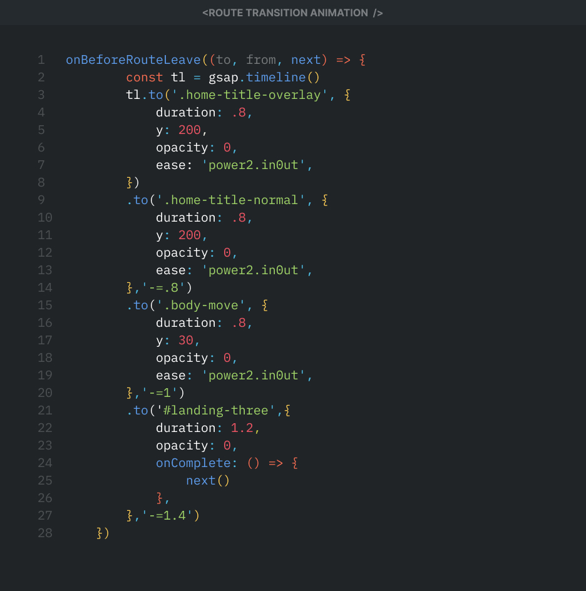Click '-=.8' offset string on line 14
This screenshot has width=586, height=591.
(163, 288)
